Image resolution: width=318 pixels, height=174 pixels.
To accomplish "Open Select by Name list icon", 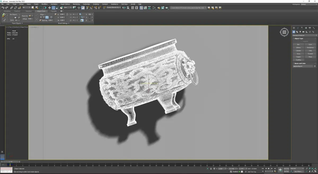I will coord(37,8).
